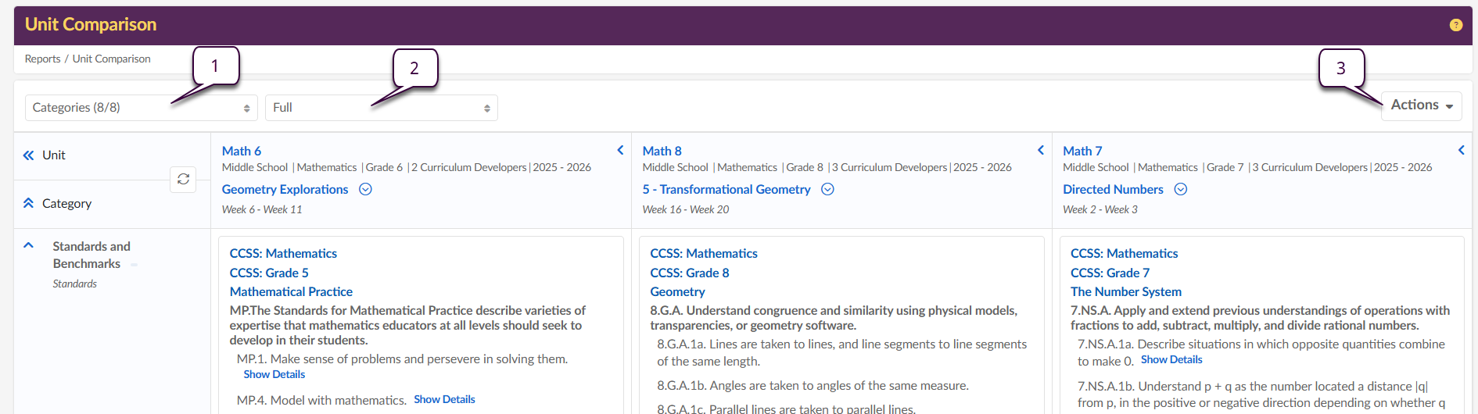Click the help question mark icon
This screenshot has width=1478, height=414.
tap(1455, 25)
